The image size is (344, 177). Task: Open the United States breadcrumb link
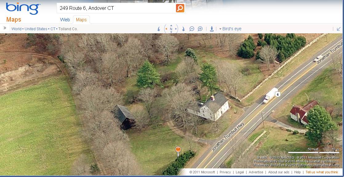coord(36,29)
